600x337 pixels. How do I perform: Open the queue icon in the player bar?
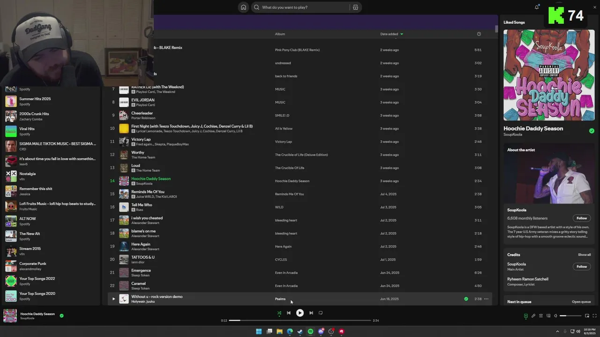click(540, 316)
